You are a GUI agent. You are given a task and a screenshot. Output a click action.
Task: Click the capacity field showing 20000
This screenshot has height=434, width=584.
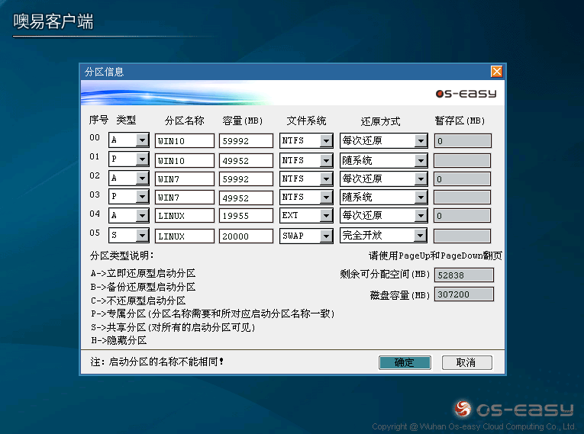pyautogui.click(x=245, y=236)
